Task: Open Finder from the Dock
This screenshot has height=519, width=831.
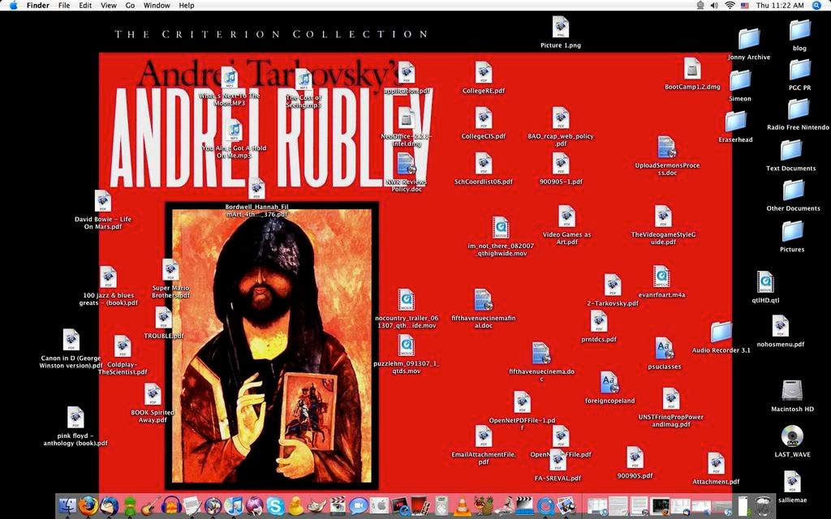Action: point(68,506)
